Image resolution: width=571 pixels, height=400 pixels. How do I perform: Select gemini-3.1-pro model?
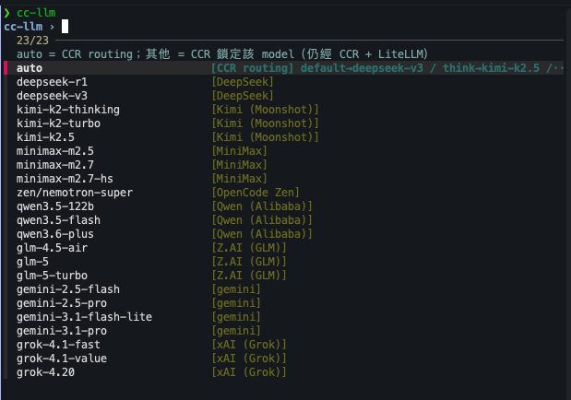pyautogui.click(x=286, y=331)
